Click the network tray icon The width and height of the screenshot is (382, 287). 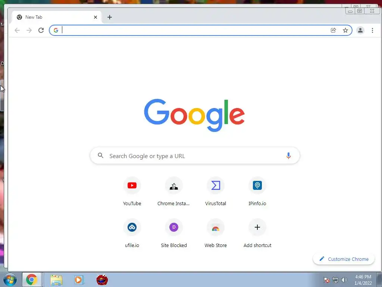tap(335, 280)
